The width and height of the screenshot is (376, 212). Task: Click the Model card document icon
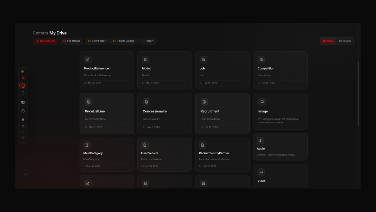pos(145,60)
